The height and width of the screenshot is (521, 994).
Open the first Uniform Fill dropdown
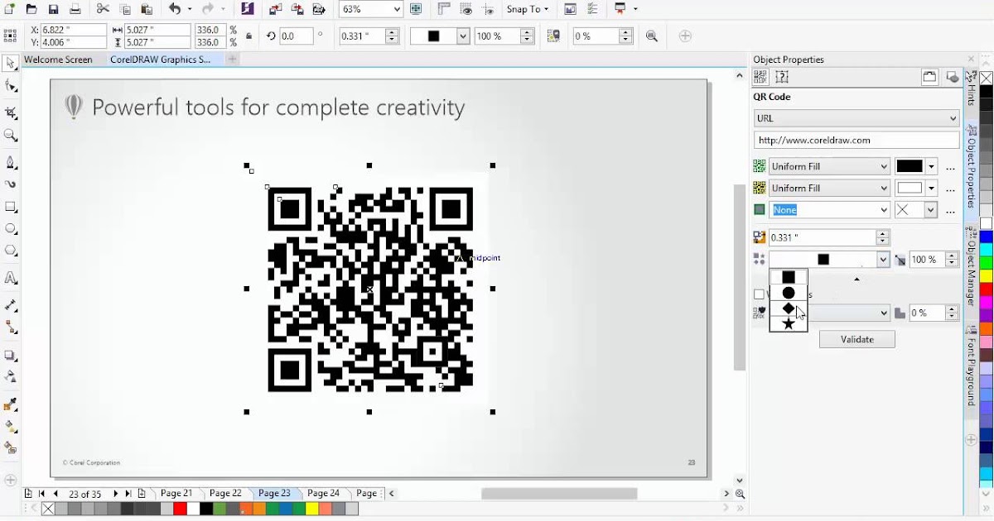pyautogui.click(x=829, y=166)
